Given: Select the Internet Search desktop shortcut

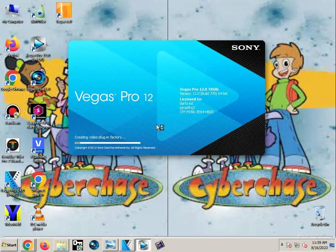Looking at the screenshot, I should point(38,184).
